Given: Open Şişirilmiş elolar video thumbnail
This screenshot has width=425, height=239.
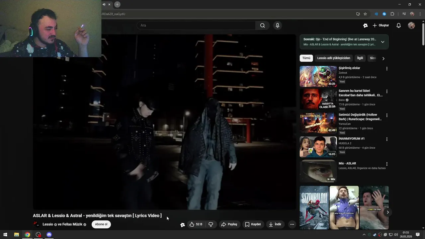Looking at the screenshot, I should point(318,76).
